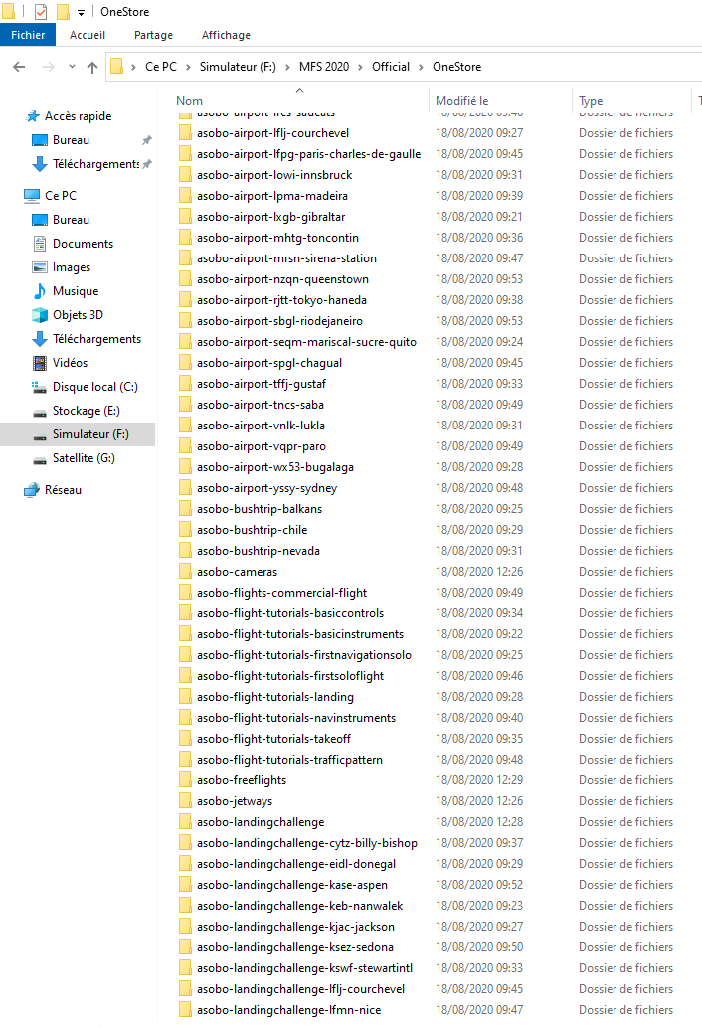Screen dimensions: 702x1028
Task: Click the Back navigation arrow
Action: pos(19,67)
